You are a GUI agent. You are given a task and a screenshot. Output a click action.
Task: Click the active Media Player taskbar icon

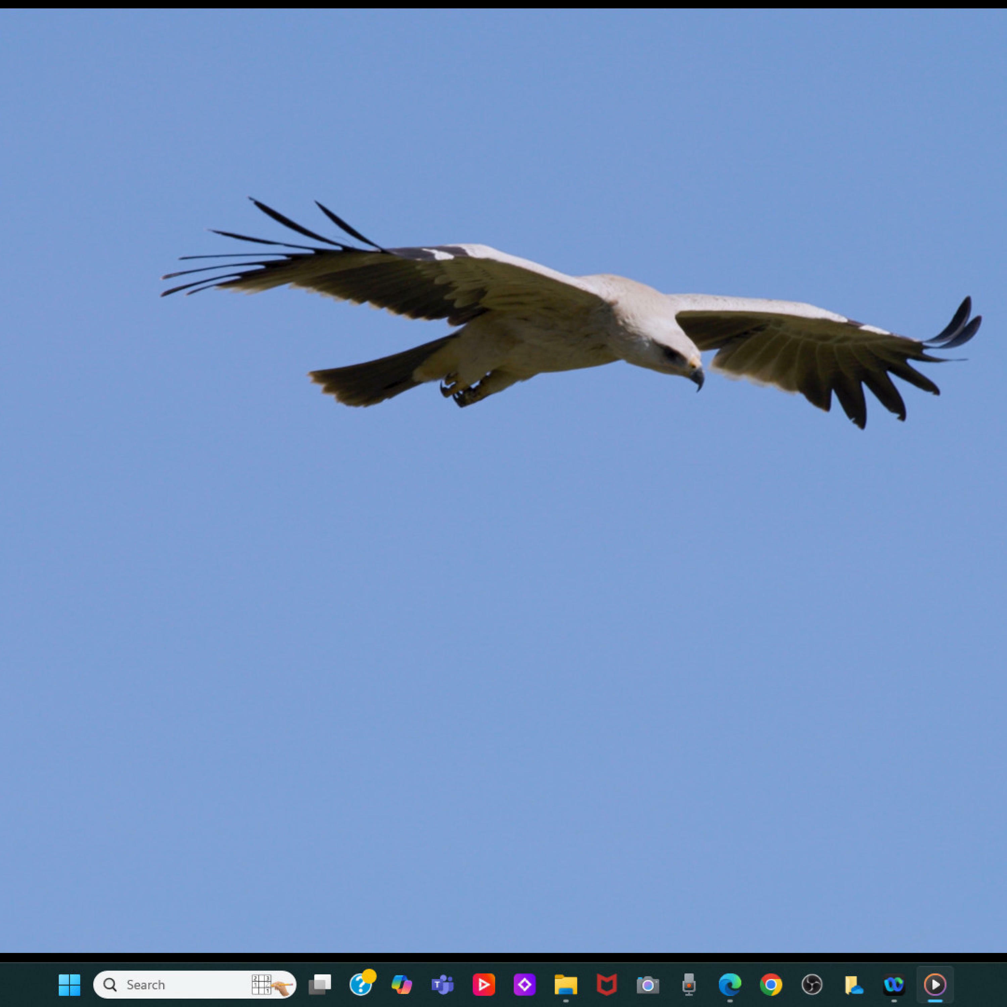click(935, 985)
